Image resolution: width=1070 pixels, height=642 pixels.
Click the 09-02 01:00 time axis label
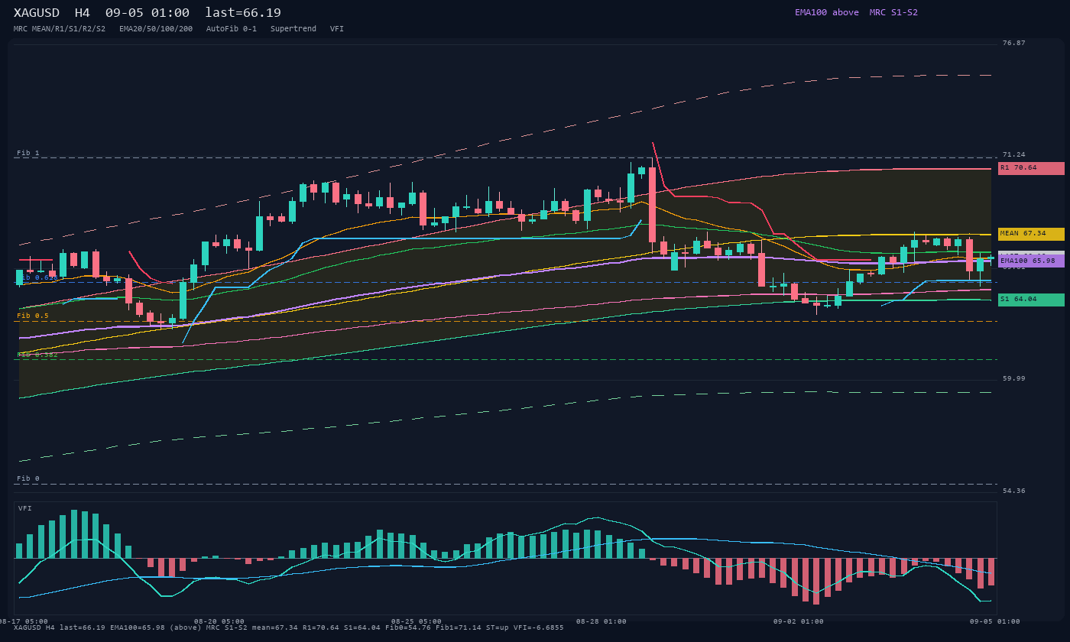click(799, 621)
